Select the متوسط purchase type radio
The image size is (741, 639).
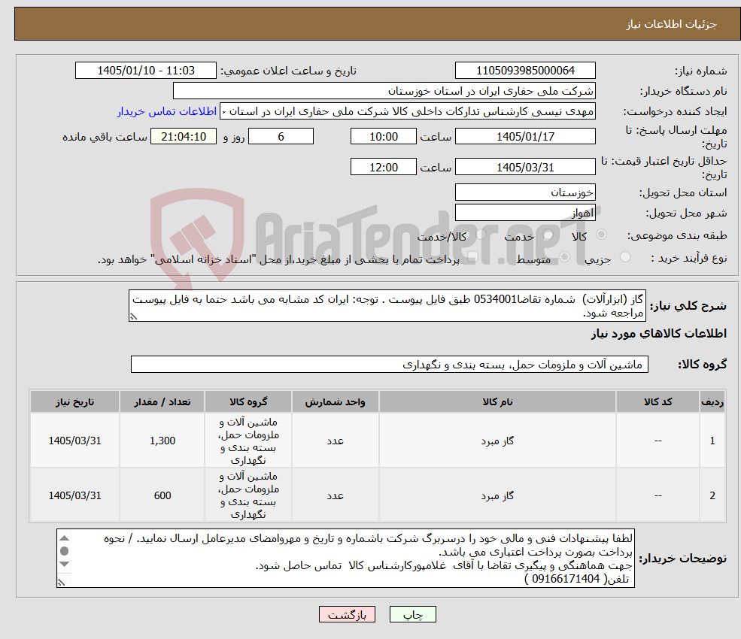[564, 257]
